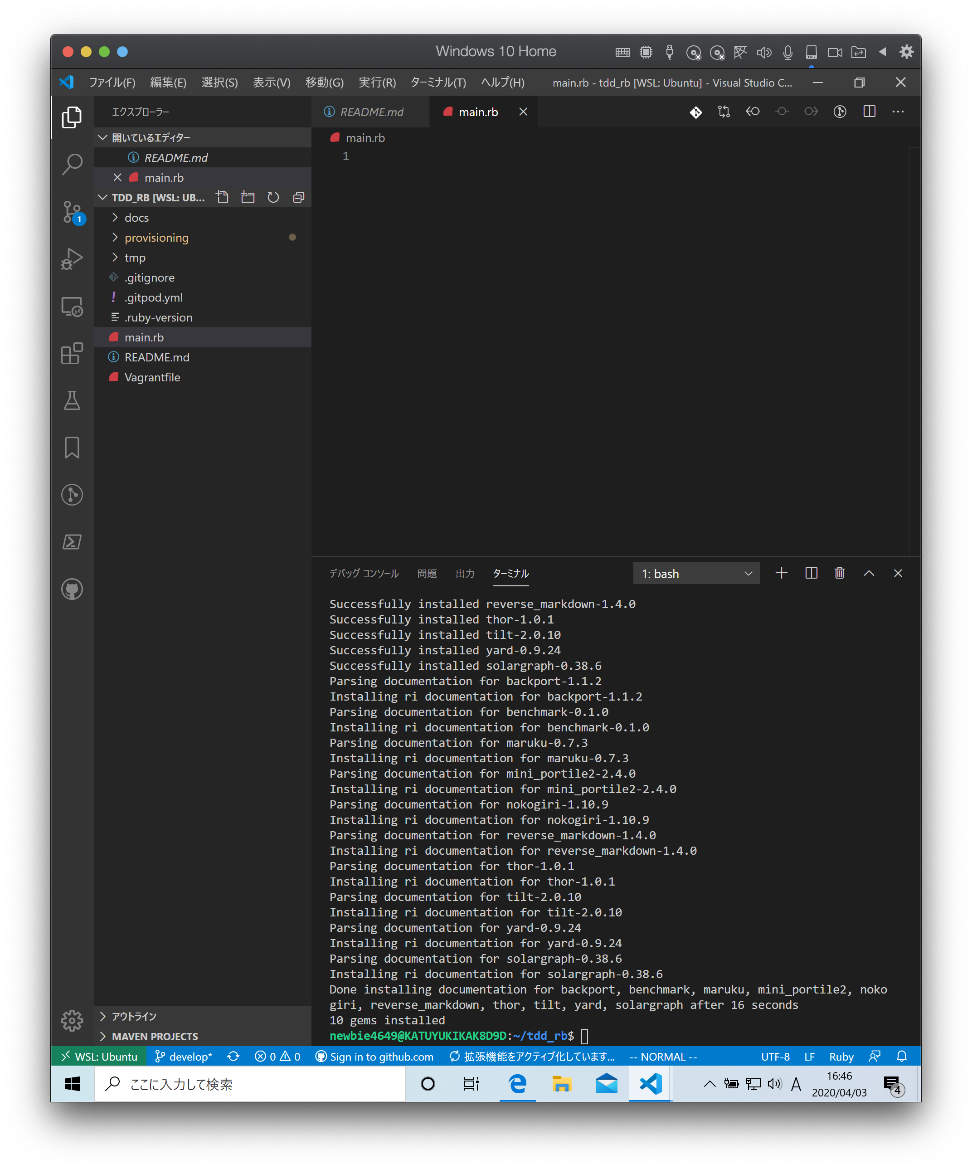This screenshot has height=1169, width=972.
Task: Kill terminal with the trash icon
Action: [x=840, y=573]
